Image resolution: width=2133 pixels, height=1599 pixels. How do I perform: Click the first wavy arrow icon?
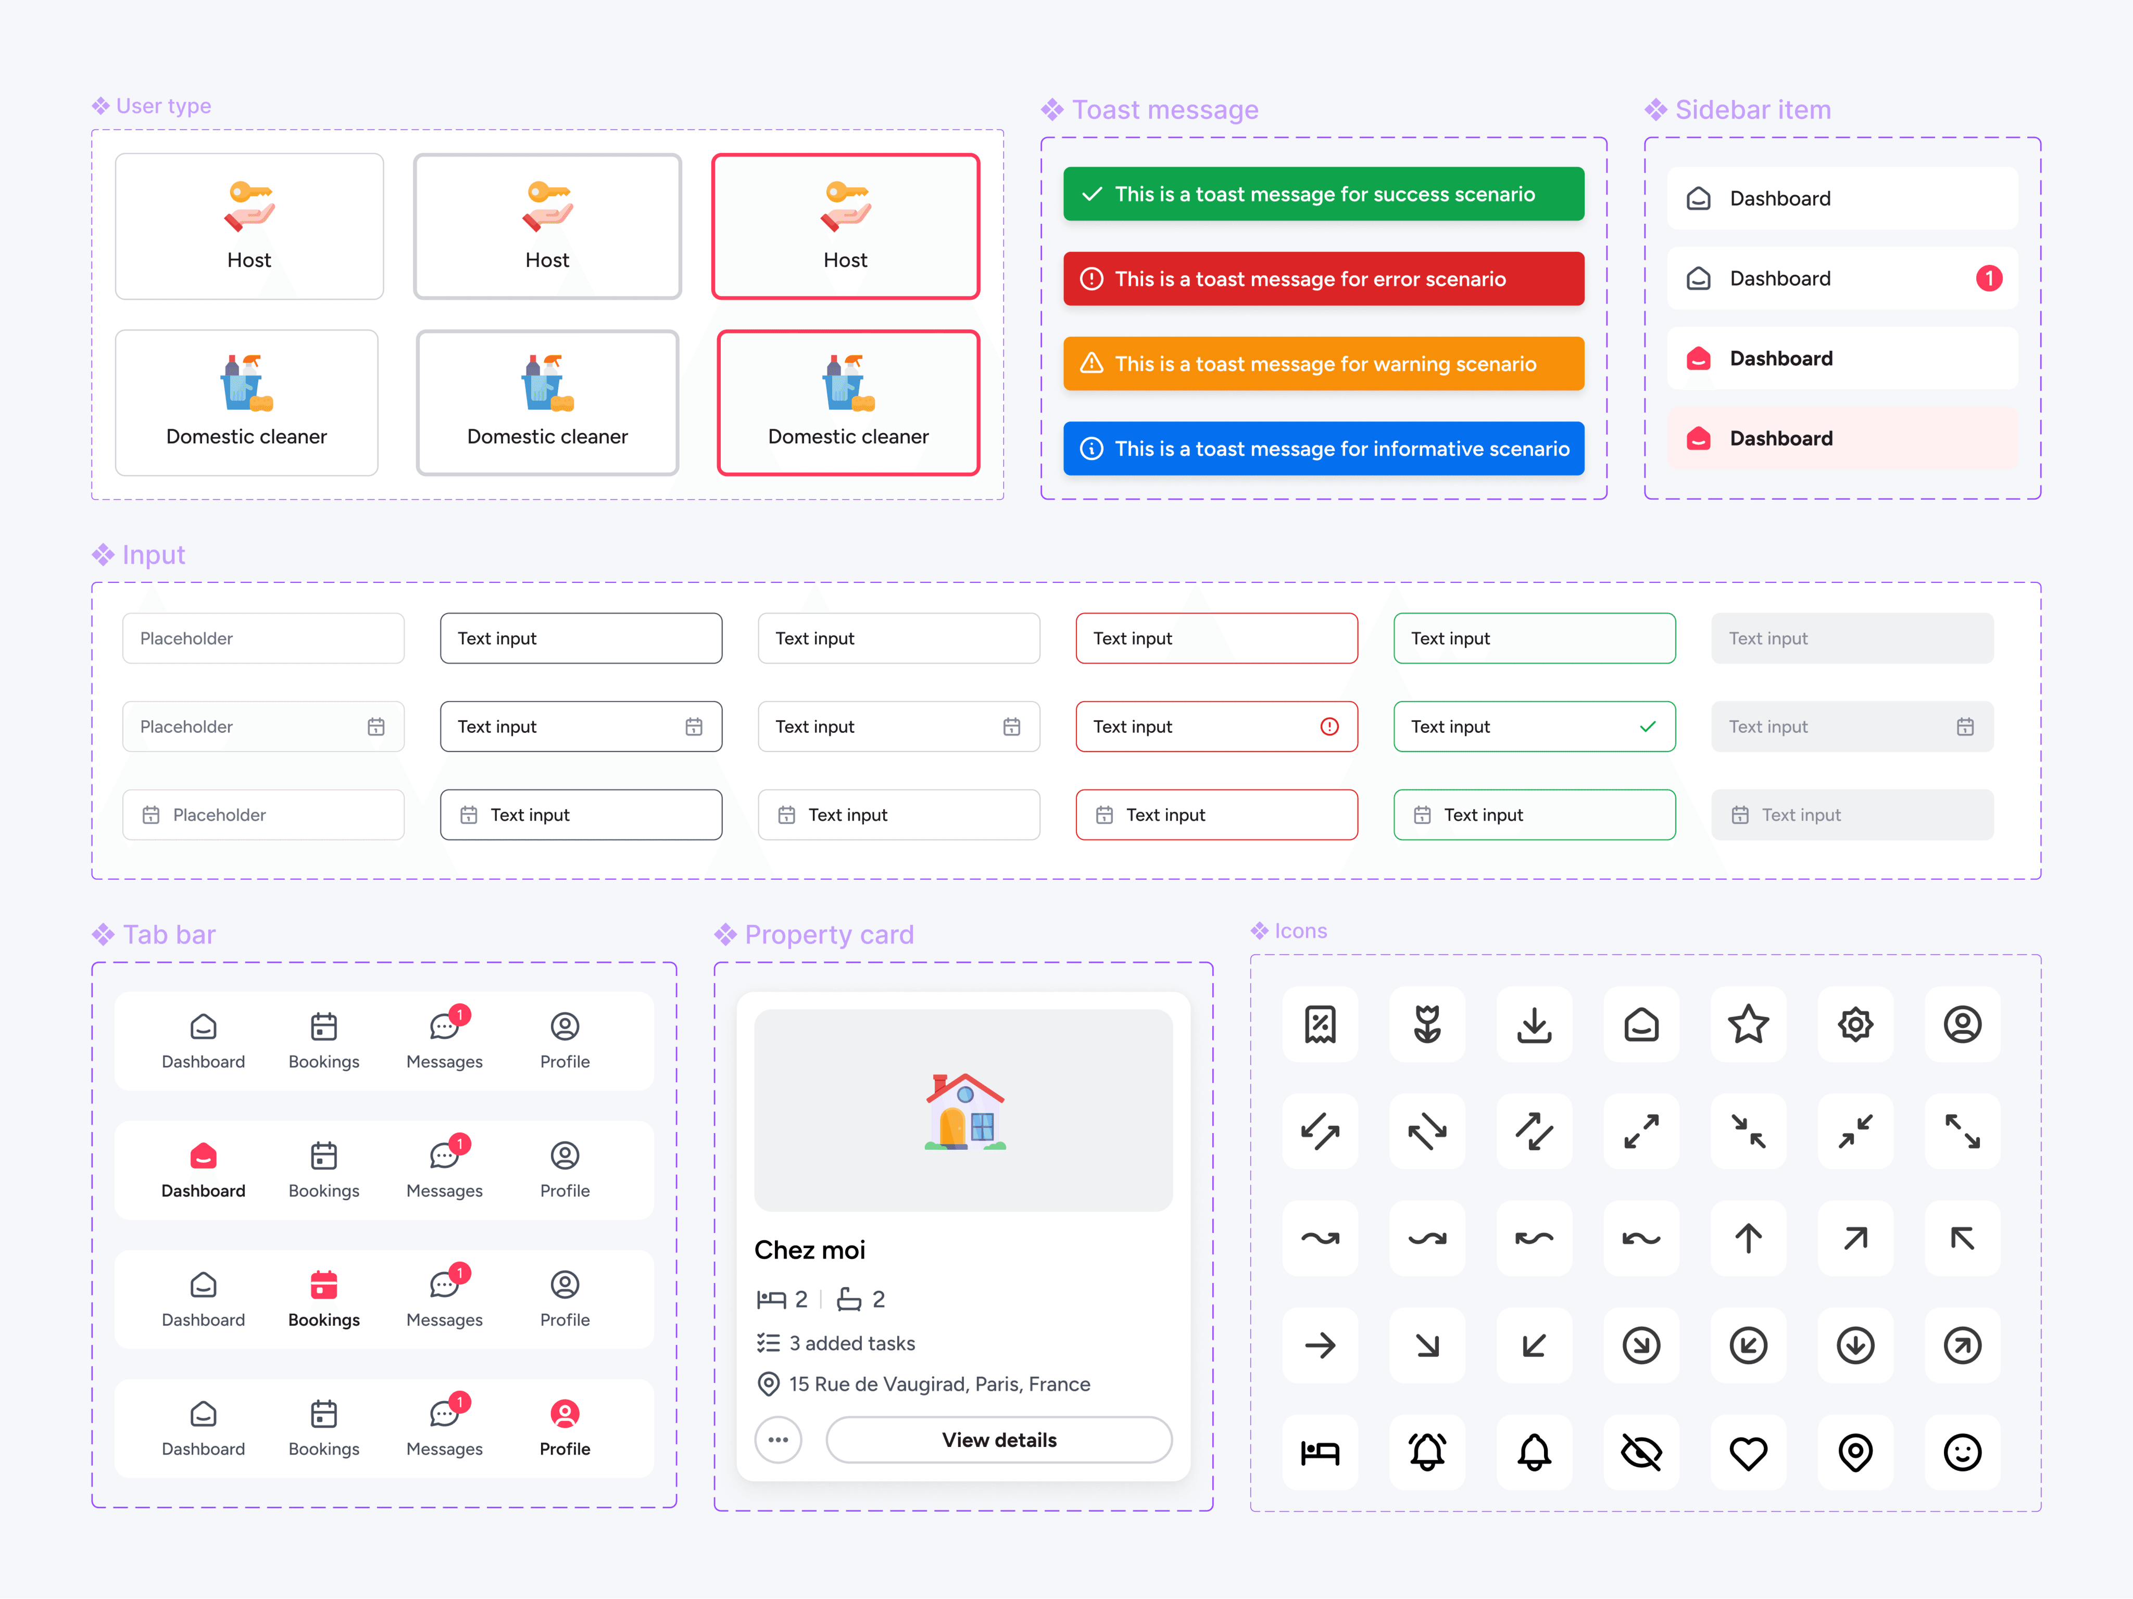pos(1320,1238)
